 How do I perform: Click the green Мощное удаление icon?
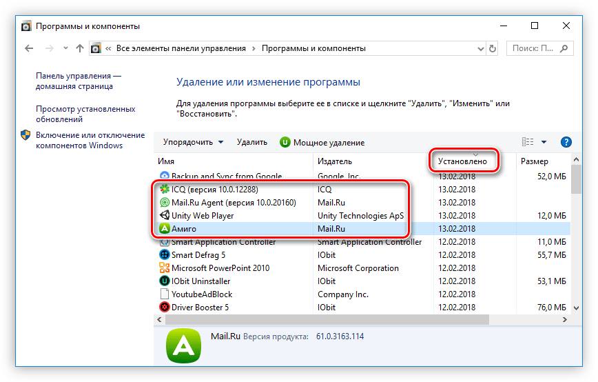click(285, 142)
